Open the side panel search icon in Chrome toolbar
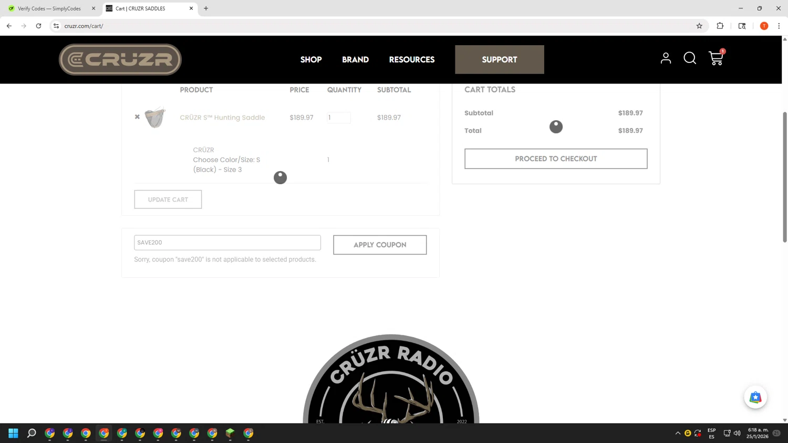788x443 pixels. pyautogui.click(x=742, y=26)
